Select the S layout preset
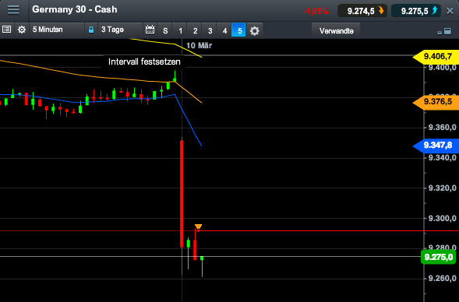 click(x=165, y=30)
